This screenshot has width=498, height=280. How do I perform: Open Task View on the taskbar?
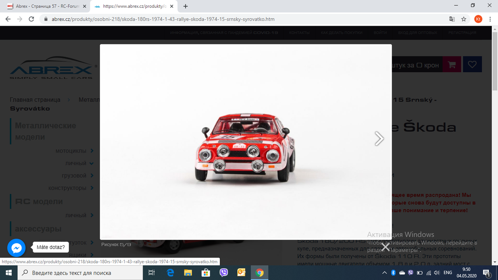coord(152,273)
